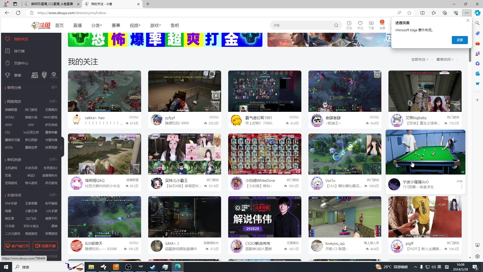Screen dimensions: 483x272
Task: Open pigff stream thumbnail
Action: point(425,217)
